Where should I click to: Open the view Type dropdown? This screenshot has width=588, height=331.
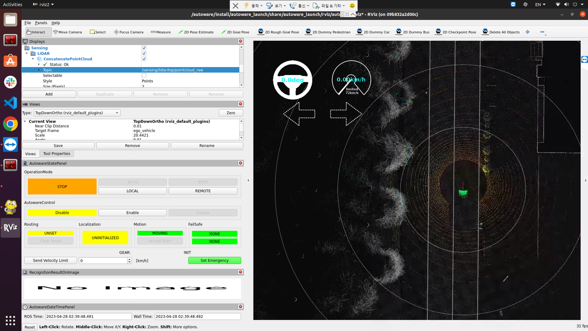click(77, 113)
